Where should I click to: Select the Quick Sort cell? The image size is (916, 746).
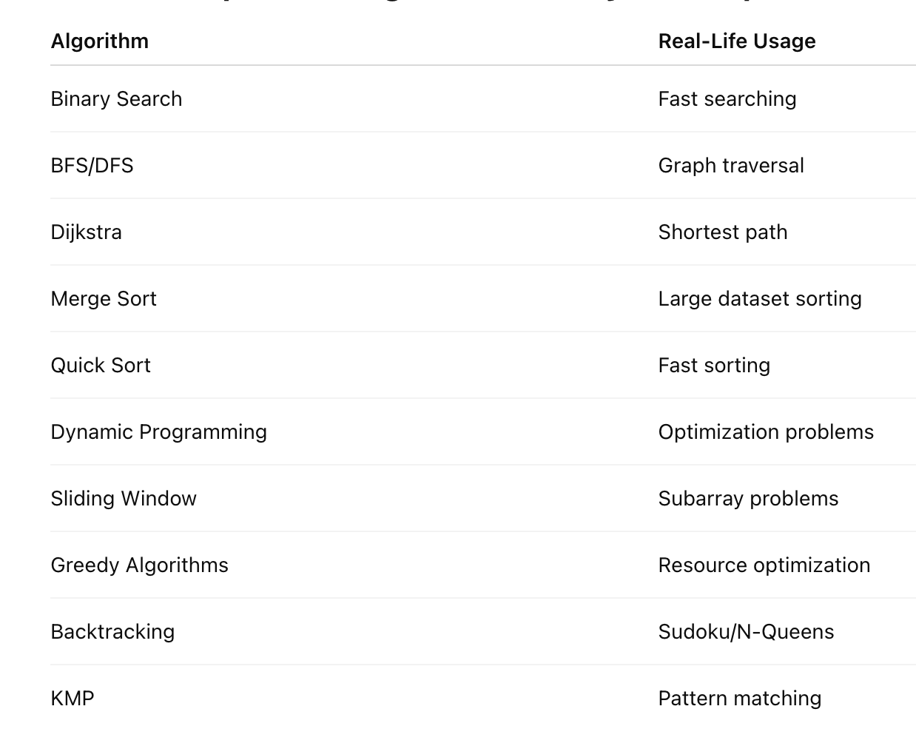(x=101, y=366)
